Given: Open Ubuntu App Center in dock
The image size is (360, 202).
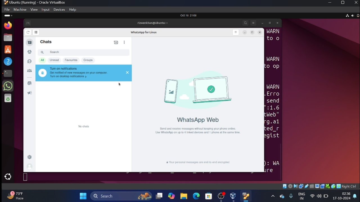Looking at the screenshot, I should point(8,49).
